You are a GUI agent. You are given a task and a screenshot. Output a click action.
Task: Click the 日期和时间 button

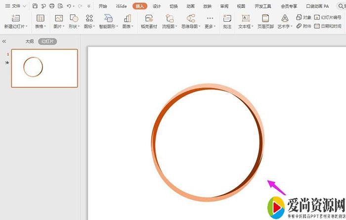point(327,26)
